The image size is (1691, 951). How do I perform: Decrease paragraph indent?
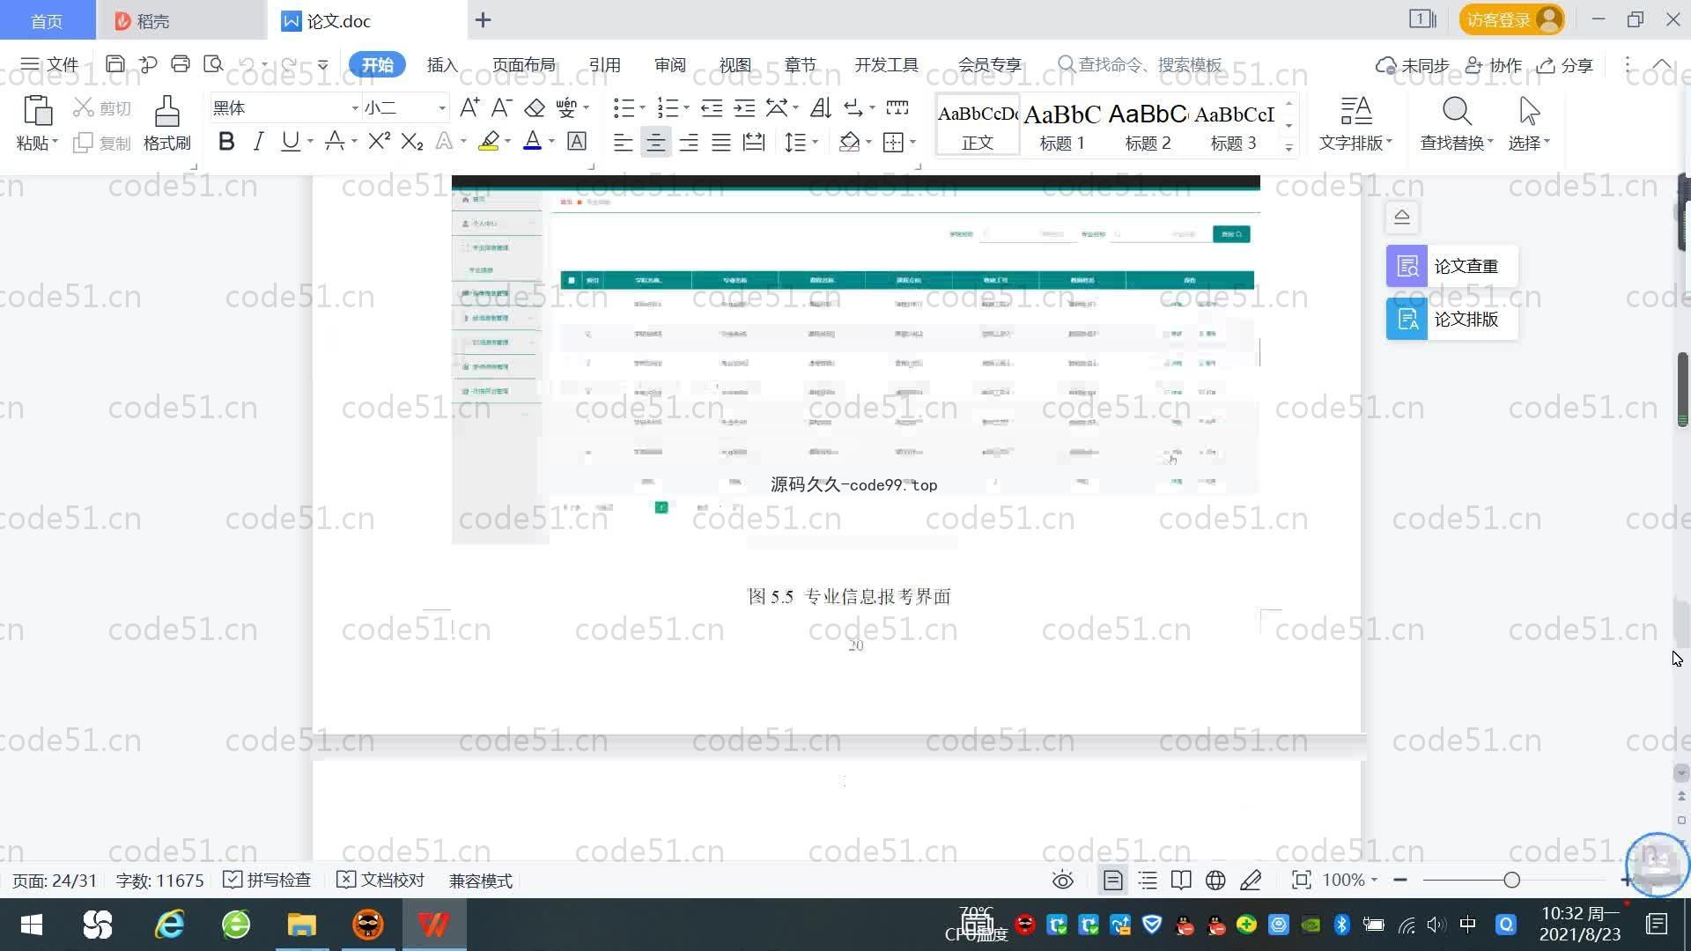pos(712,107)
